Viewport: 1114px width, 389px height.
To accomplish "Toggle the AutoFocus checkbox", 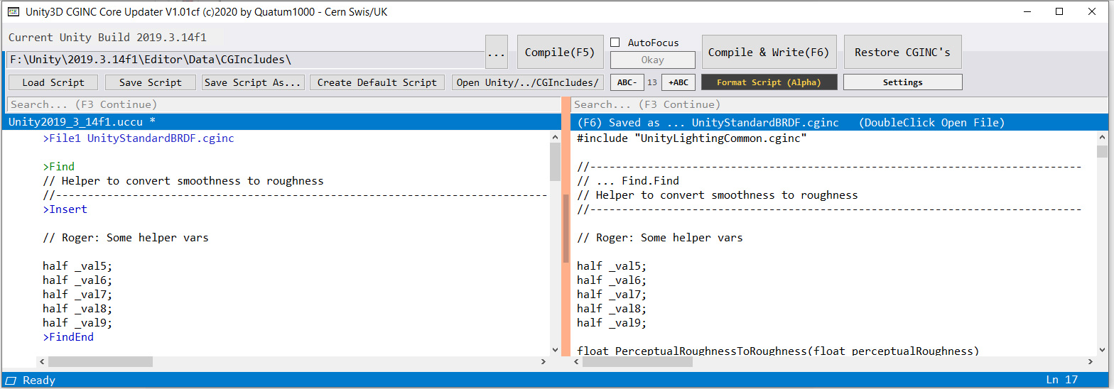I will coord(615,43).
